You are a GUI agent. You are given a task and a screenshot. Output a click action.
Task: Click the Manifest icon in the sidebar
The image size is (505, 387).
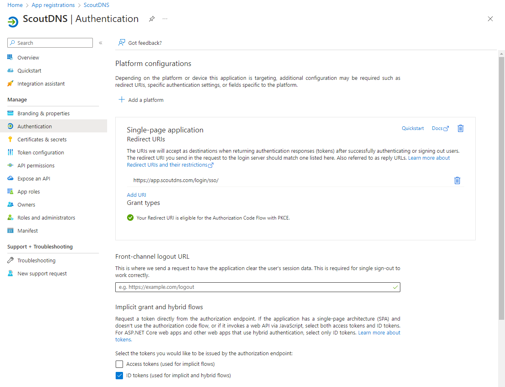coord(10,231)
